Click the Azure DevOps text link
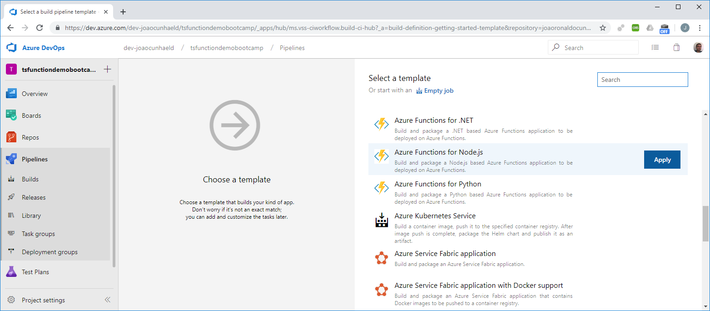710x311 pixels. 43,48
